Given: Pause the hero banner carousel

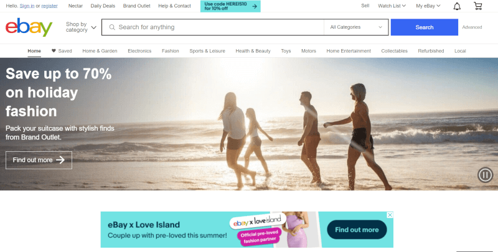Looking at the screenshot, I should pyautogui.click(x=486, y=175).
